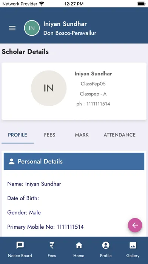Tap Primary Mobile No: 1111111514

(x=45, y=227)
